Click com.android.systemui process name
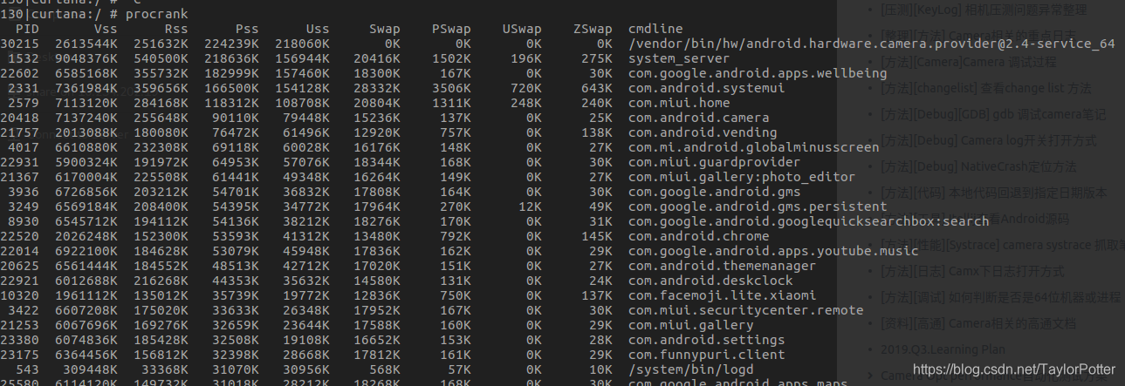 click(x=707, y=88)
